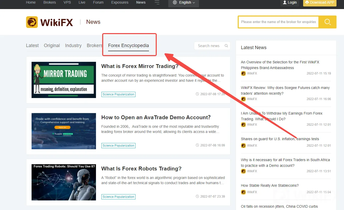Open Exposures in top navigation
344x210 pixels.
(120, 2)
